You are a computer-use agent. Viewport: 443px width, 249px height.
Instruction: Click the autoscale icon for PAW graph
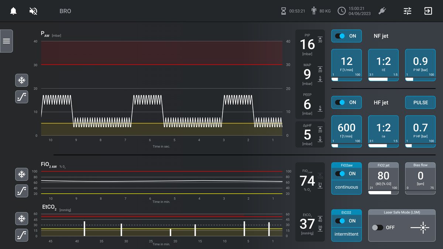[x=22, y=97]
